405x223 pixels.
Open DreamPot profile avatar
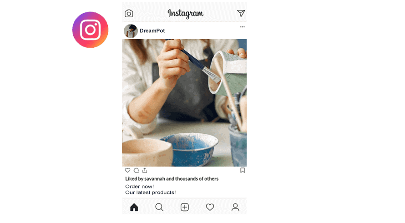[x=131, y=31]
